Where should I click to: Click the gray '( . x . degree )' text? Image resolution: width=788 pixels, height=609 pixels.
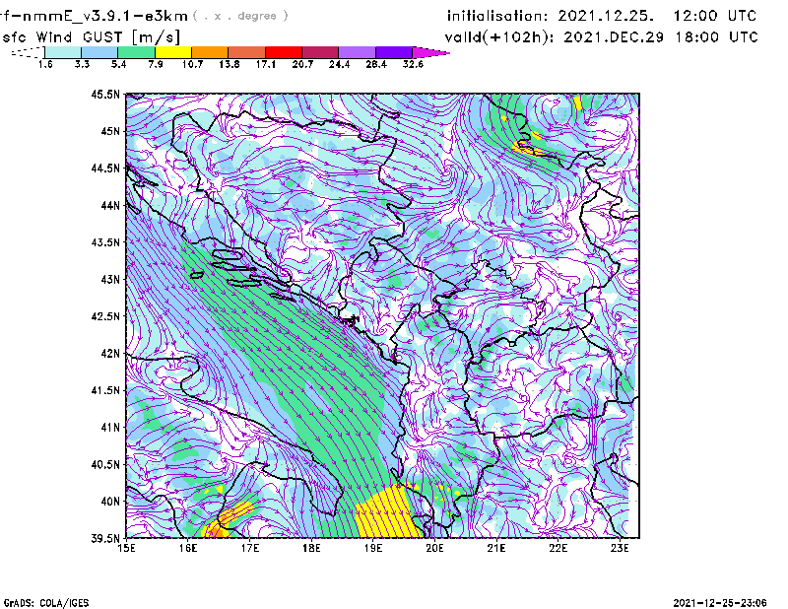[x=241, y=16]
